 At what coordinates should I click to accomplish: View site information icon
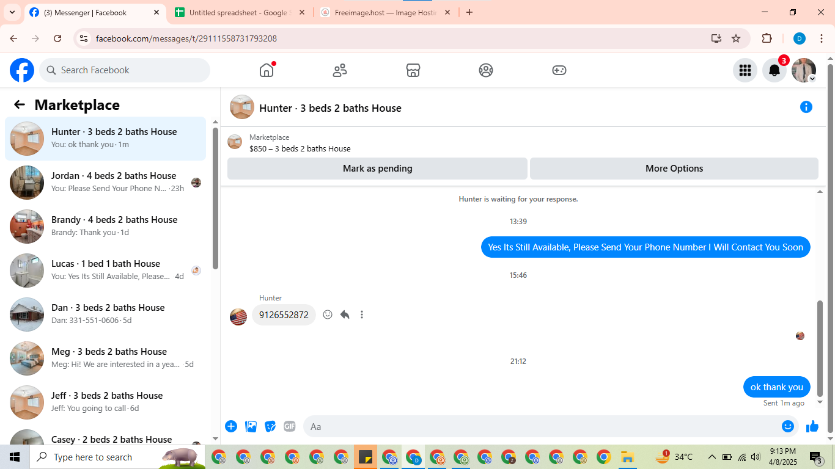pyautogui.click(x=84, y=38)
